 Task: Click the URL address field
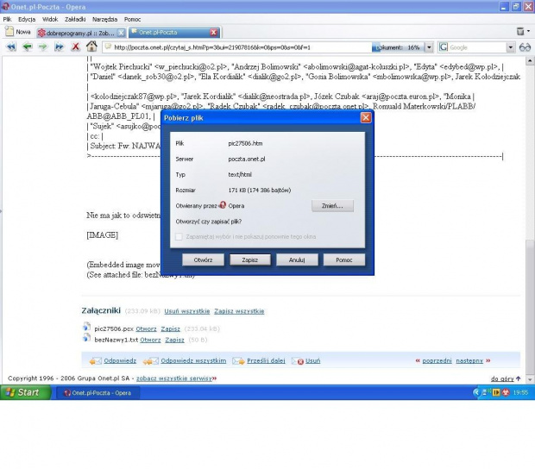(239, 47)
